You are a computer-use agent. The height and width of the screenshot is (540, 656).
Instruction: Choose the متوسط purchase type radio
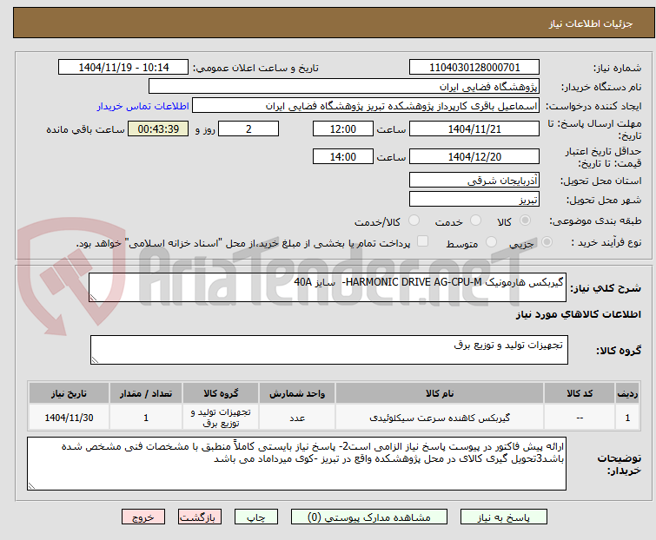(491, 242)
